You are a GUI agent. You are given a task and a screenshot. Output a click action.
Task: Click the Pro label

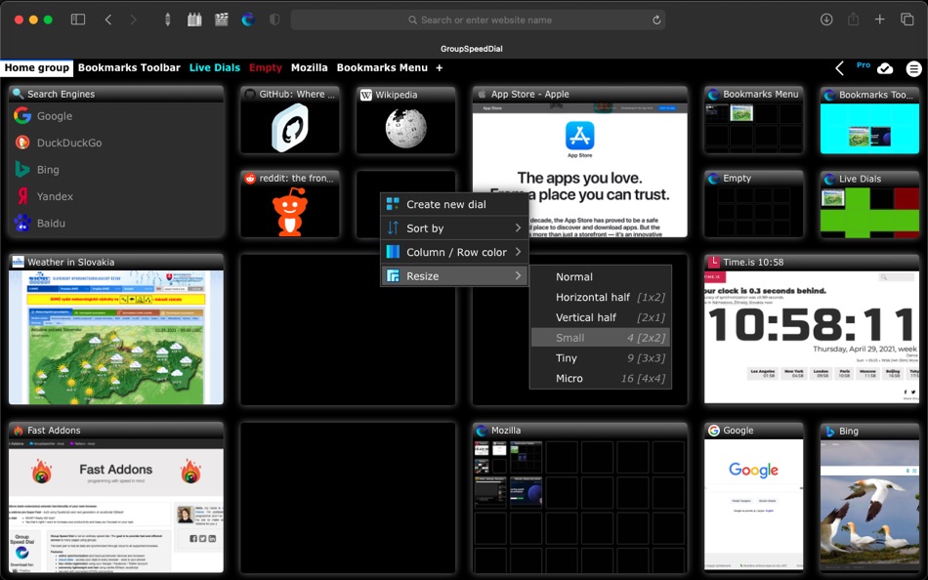click(x=864, y=65)
